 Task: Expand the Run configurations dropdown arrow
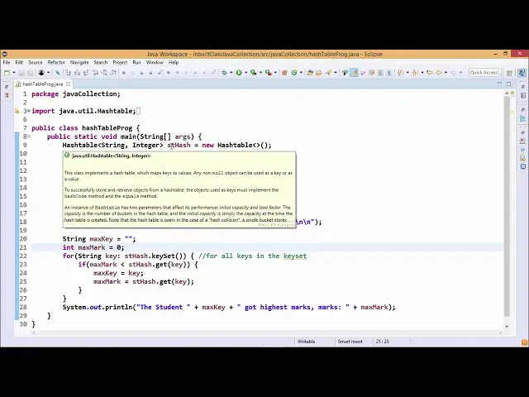click(x=246, y=73)
